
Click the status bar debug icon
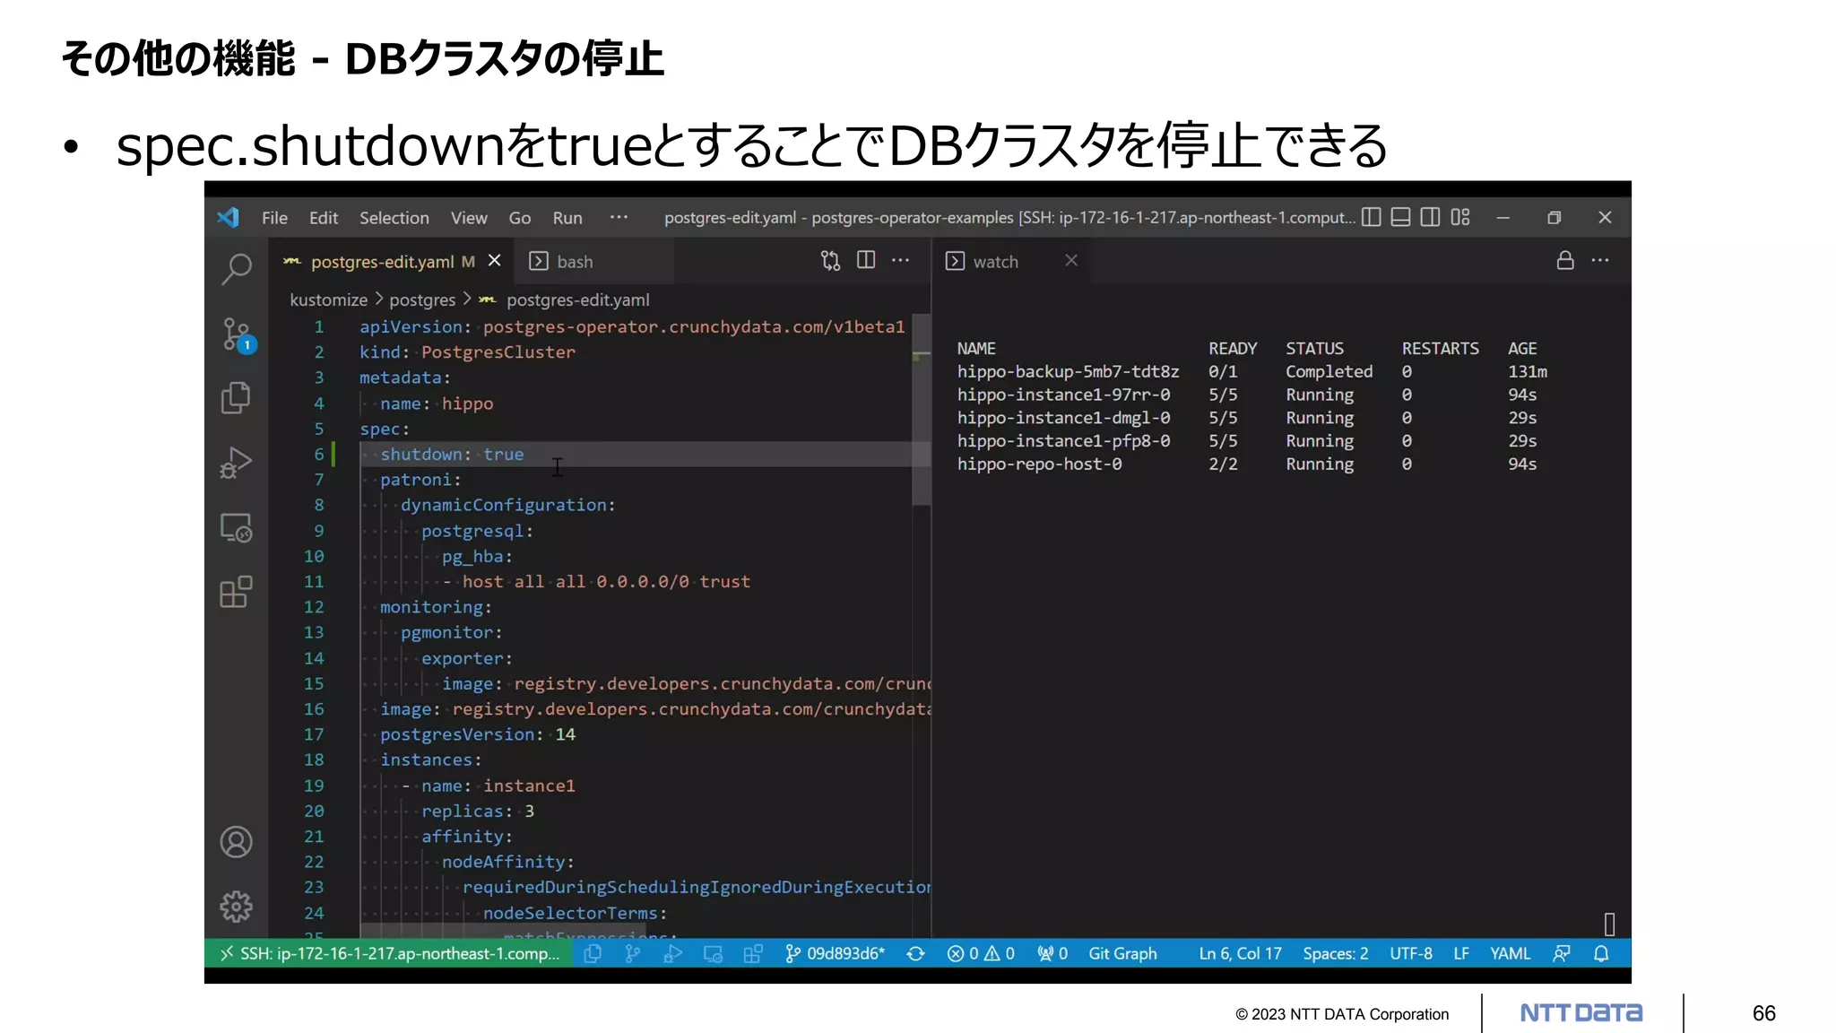(672, 954)
